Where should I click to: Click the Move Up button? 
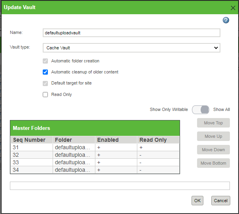click(213, 136)
